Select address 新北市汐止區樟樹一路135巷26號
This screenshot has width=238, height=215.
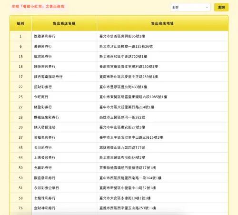pyautogui.click(x=126, y=46)
